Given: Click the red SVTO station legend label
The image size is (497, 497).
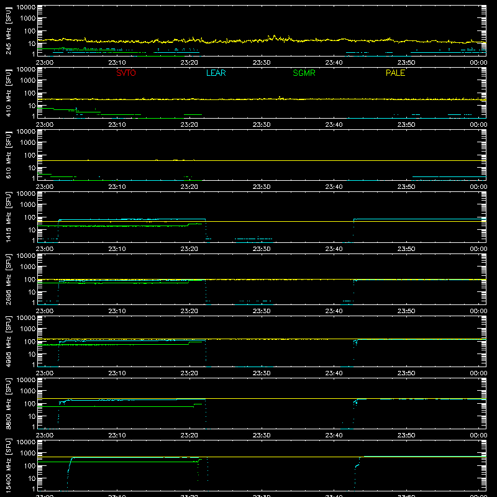Looking at the screenshot, I should coord(126,73).
